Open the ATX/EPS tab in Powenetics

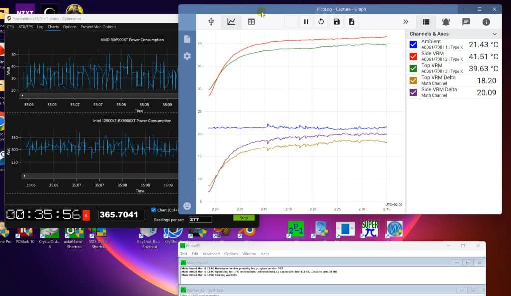(x=26, y=27)
